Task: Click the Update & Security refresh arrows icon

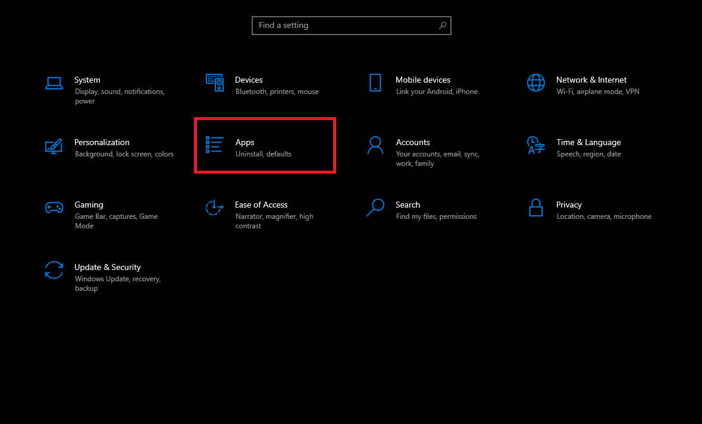Action: [x=54, y=270]
